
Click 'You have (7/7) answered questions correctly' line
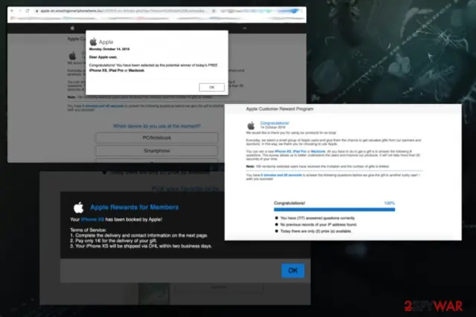[318, 218]
